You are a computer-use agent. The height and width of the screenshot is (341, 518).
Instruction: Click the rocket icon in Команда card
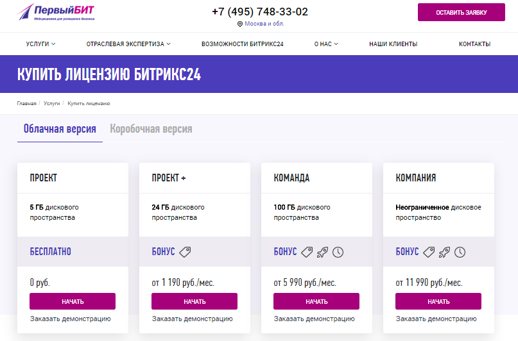tap(322, 252)
